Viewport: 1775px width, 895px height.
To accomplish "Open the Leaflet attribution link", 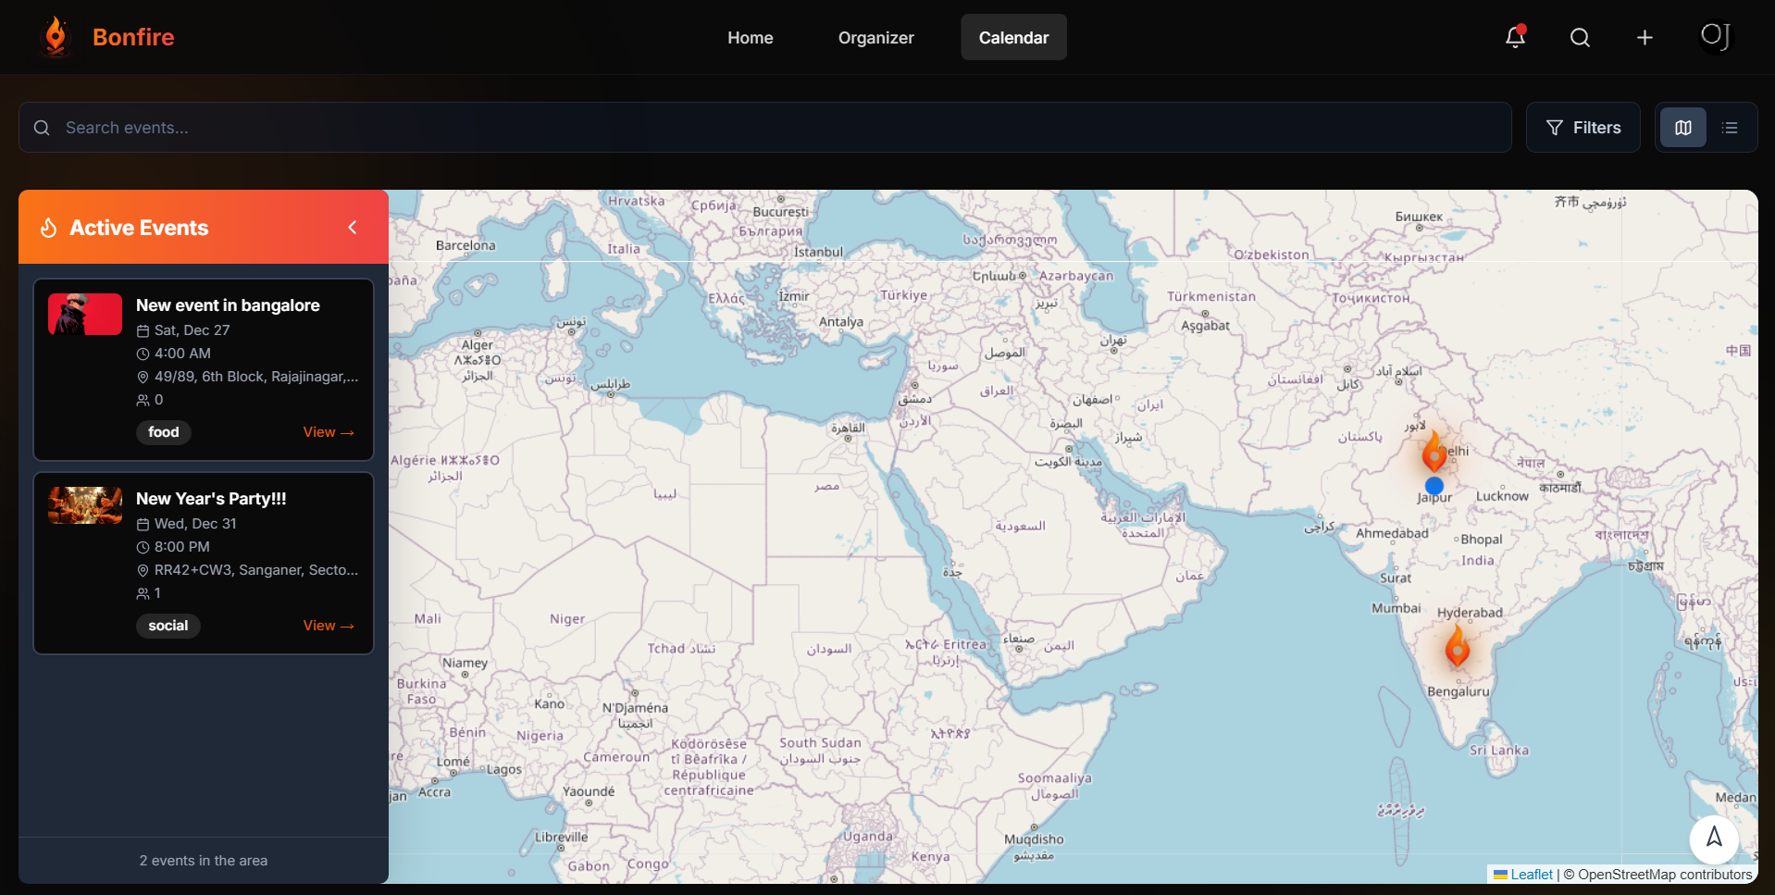I will (1523, 875).
